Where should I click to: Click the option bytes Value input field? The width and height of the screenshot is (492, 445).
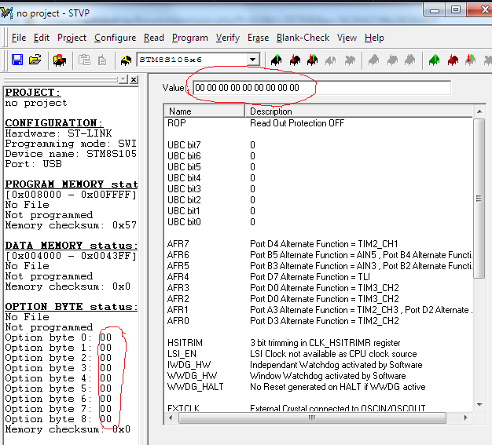pos(322,87)
